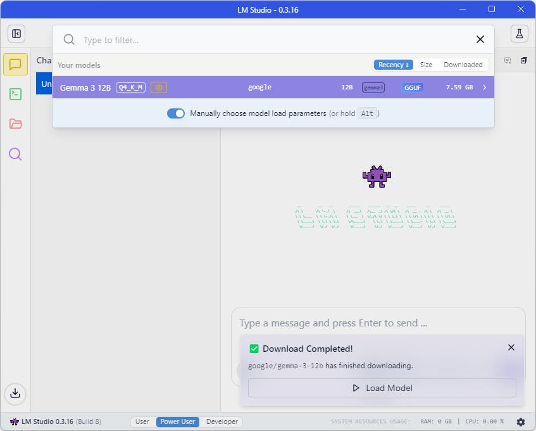The image size is (536, 431).
Task: Dismiss the Download Completed notification
Action: coord(511,347)
